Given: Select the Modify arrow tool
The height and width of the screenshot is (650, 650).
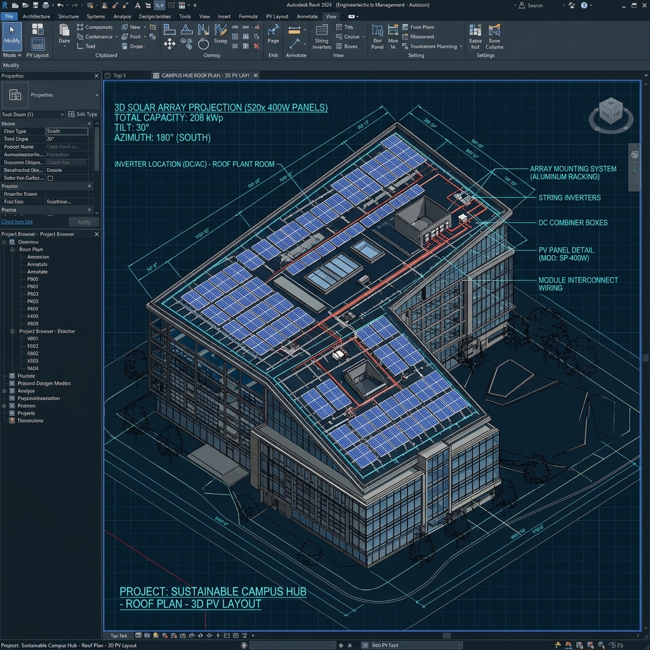Looking at the screenshot, I should coord(11,36).
